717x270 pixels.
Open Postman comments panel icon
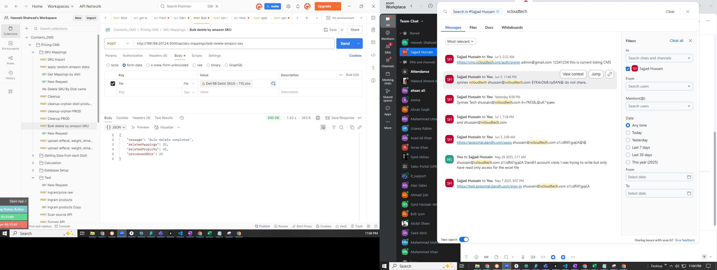[373, 42]
